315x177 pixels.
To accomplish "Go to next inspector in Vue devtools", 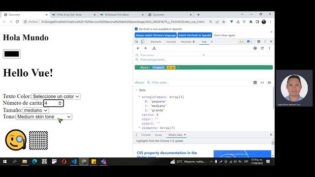I will (x=145, y=48).
